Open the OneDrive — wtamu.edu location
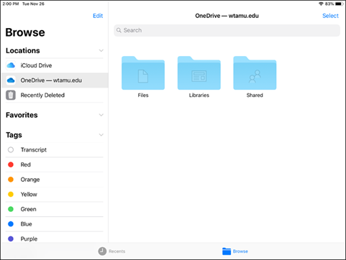The image size is (346, 260). point(55,80)
